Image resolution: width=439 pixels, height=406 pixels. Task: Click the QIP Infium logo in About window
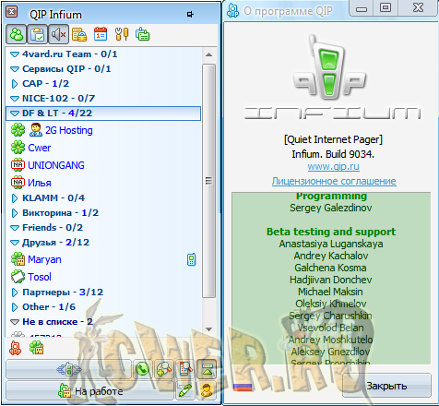coord(331,77)
